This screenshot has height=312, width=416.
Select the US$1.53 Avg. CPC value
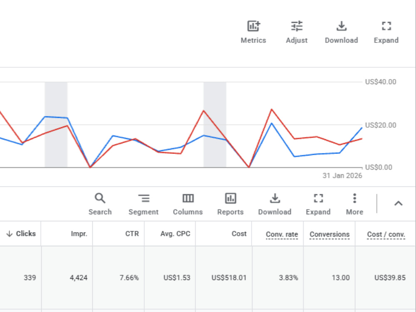click(x=177, y=278)
